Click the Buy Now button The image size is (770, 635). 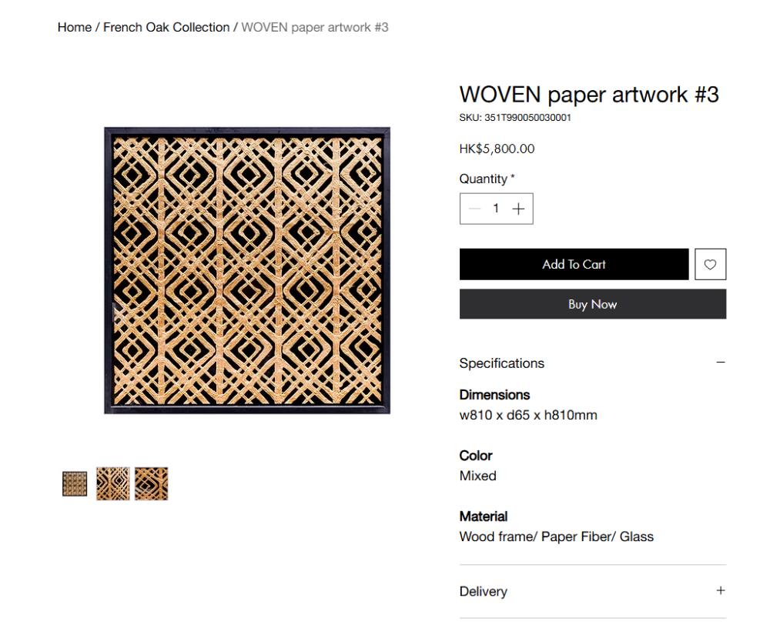coord(593,304)
